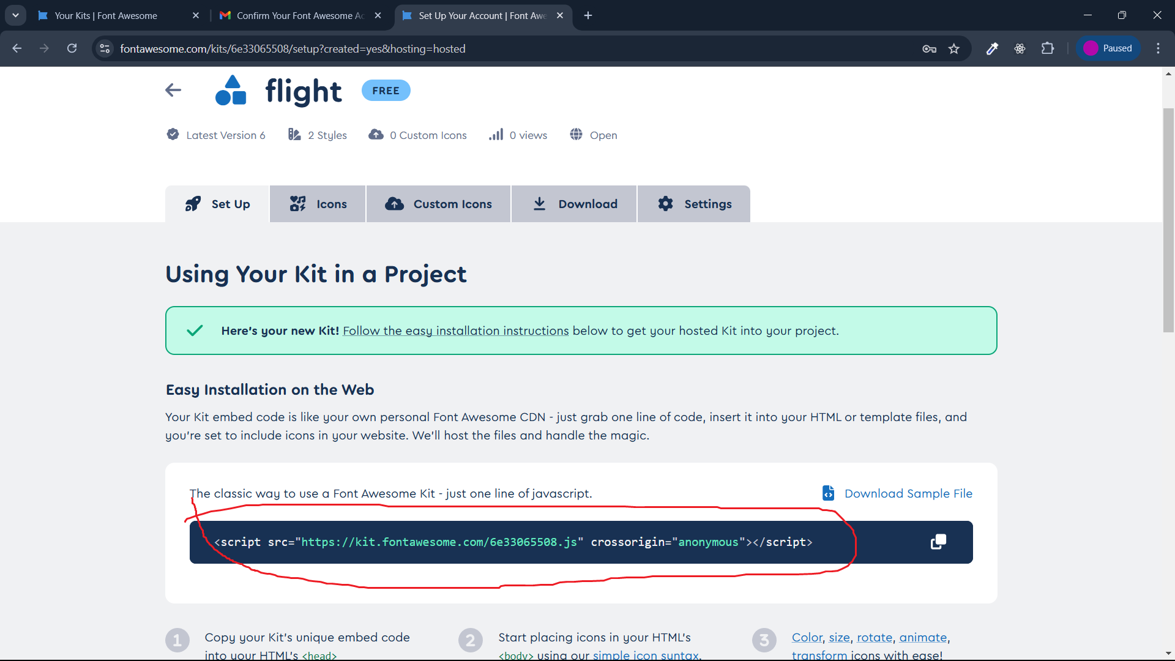The width and height of the screenshot is (1175, 661).
Task: Click the Using Your Kit in a Project heading
Action: 316,274
